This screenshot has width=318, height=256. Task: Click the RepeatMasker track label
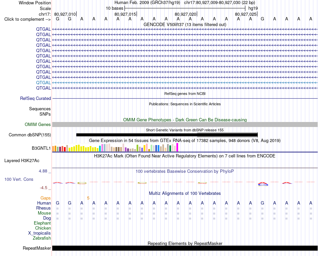click(37, 248)
